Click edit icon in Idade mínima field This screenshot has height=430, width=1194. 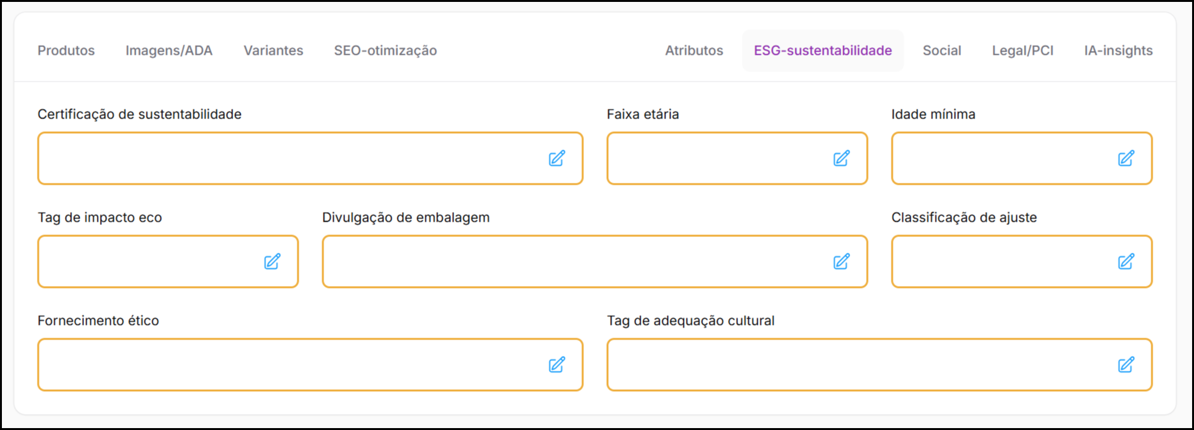pos(1126,159)
